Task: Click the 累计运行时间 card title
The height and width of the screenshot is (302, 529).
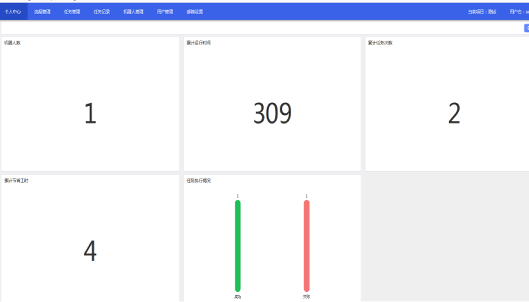Action: [198, 43]
